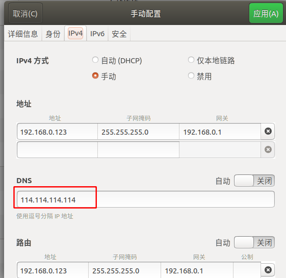Switch to the IPv4 tab
Screen dimensions: 286x278
[75, 33]
